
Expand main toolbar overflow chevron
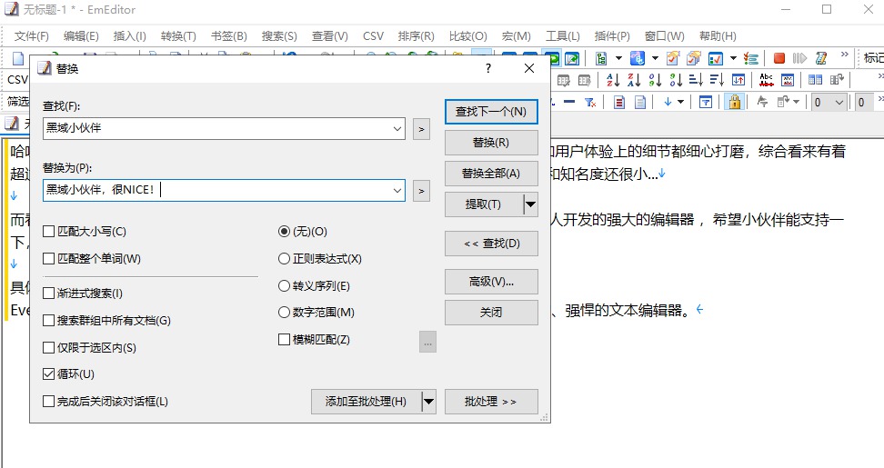[x=844, y=55]
